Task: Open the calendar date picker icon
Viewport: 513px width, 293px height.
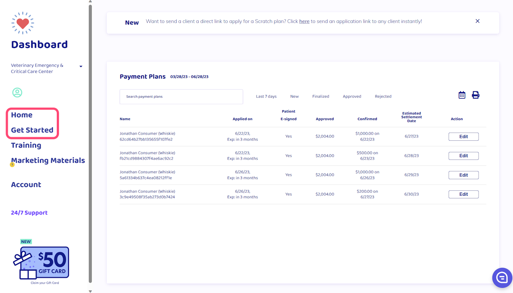Action: pos(462,95)
